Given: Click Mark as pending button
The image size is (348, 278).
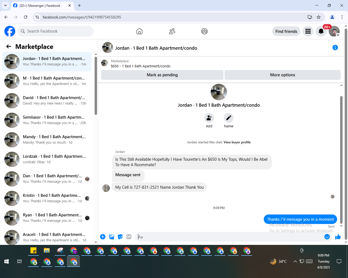Looking at the screenshot, I should point(162,75).
